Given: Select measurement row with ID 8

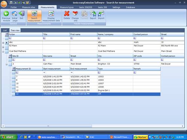Looking at the screenshot, I should 88,80.
